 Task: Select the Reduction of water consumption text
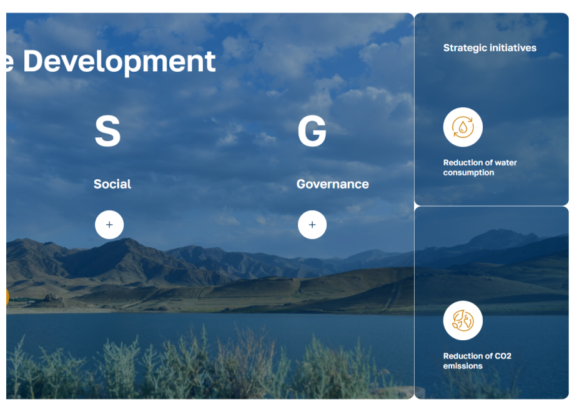(480, 167)
